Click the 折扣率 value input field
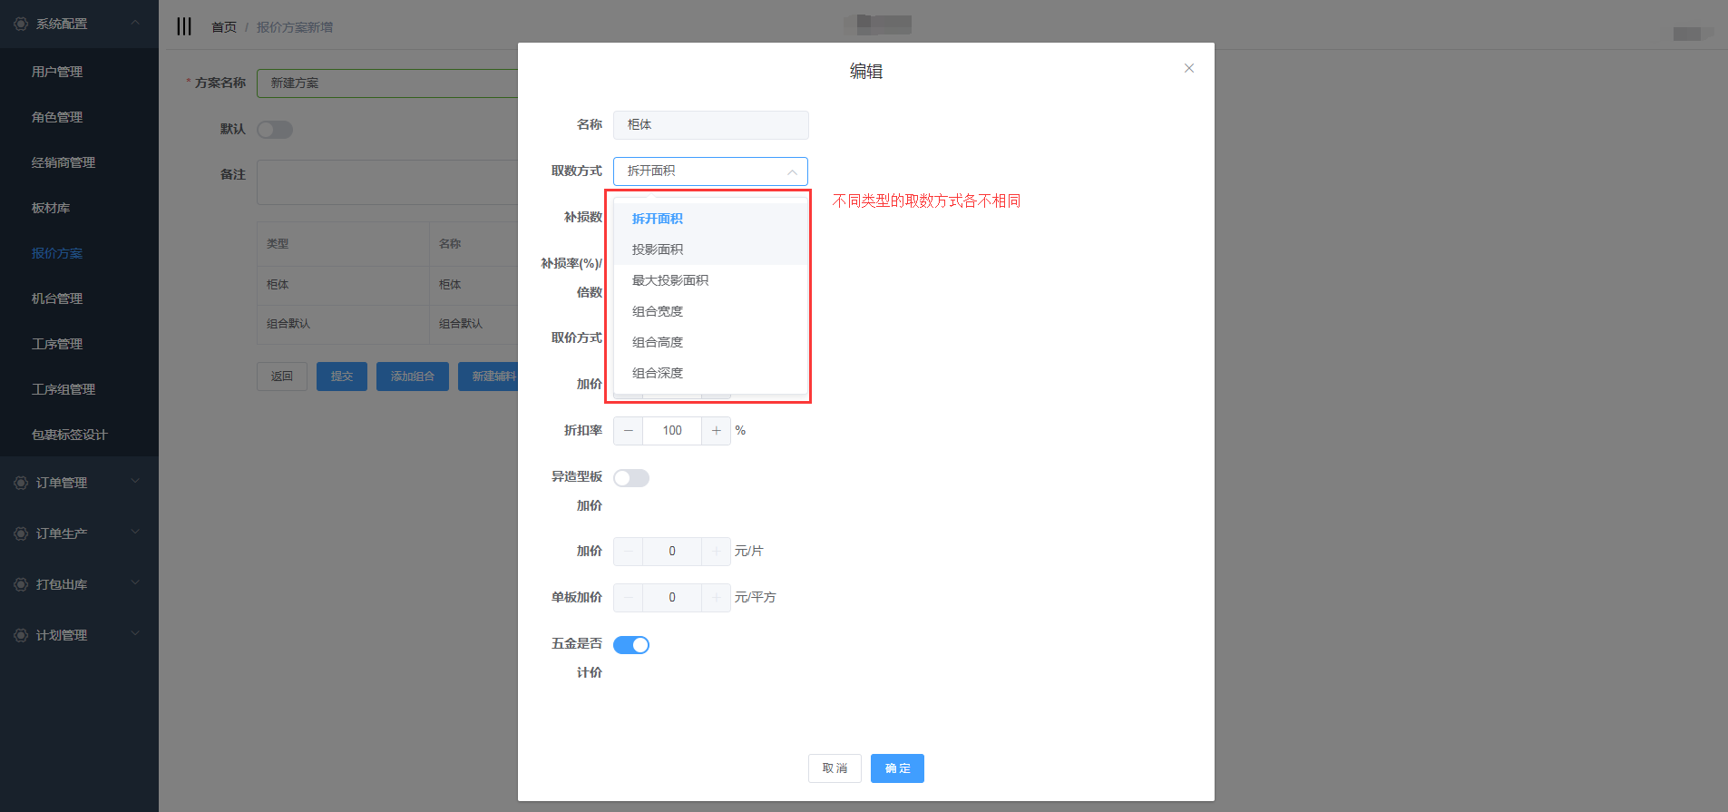Image resolution: width=1728 pixels, height=812 pixels. pos(672,431)
